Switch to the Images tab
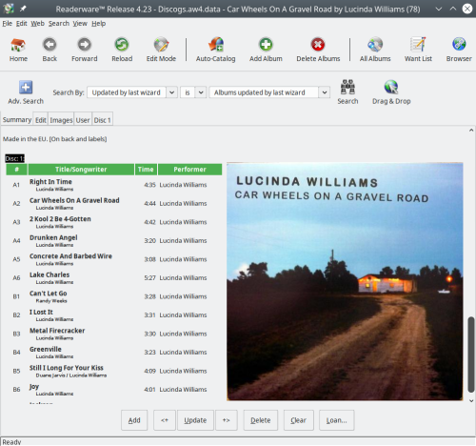The image size is (476, 446). tap(61, 120)
